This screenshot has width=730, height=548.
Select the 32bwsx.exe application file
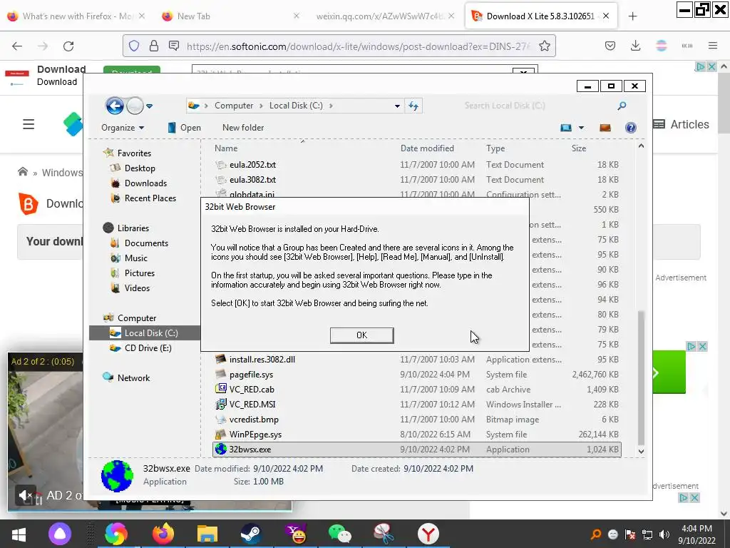416,450
